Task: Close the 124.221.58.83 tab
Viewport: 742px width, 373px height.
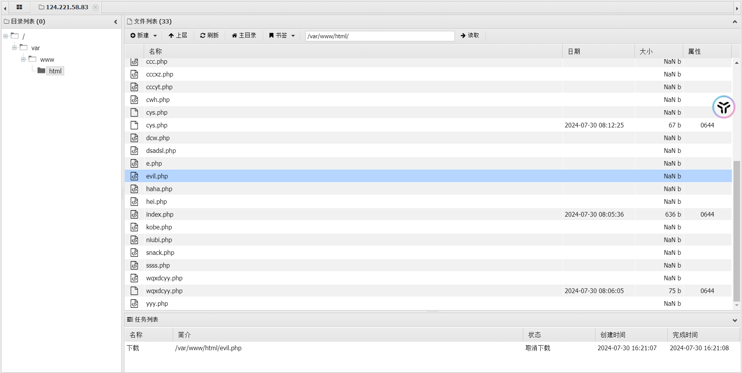Action: 95,7
